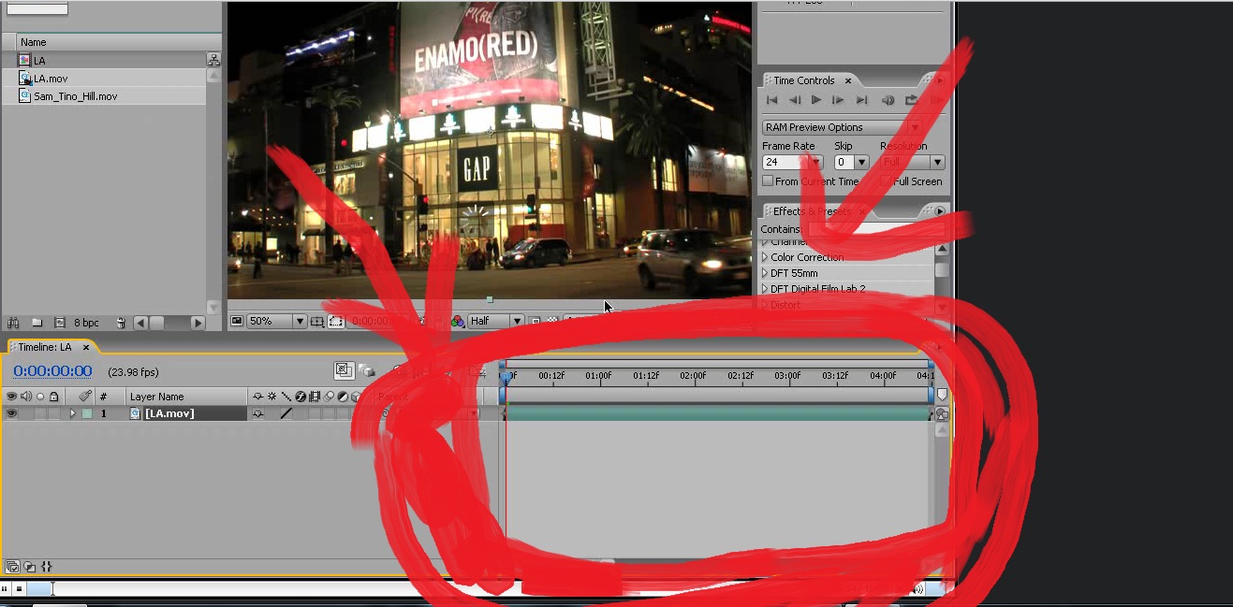Toggle audio mute in Time Controls
The height and width of the screenshot is (607, 1233).
[x=888, y=100]
